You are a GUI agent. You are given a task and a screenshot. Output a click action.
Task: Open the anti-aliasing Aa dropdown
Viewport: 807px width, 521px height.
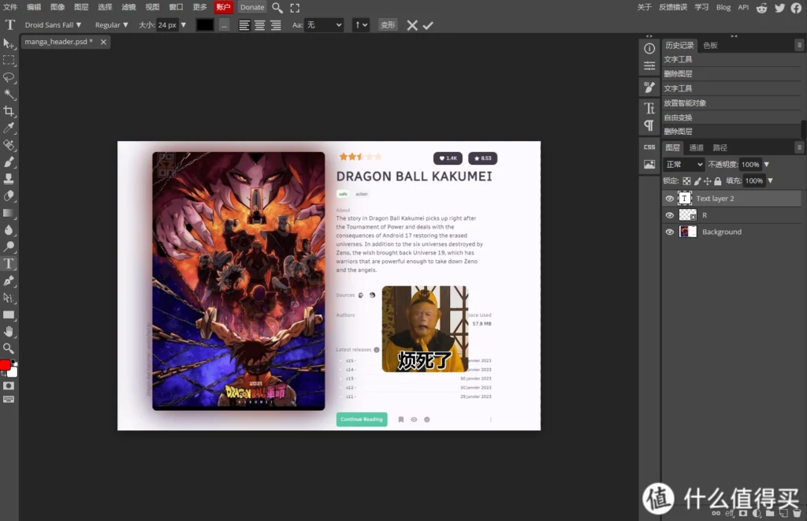[324, 25]
